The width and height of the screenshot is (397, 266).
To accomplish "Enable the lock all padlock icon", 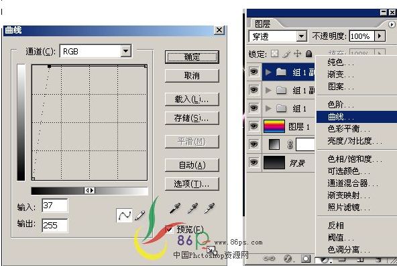I will tap(308, 54).
